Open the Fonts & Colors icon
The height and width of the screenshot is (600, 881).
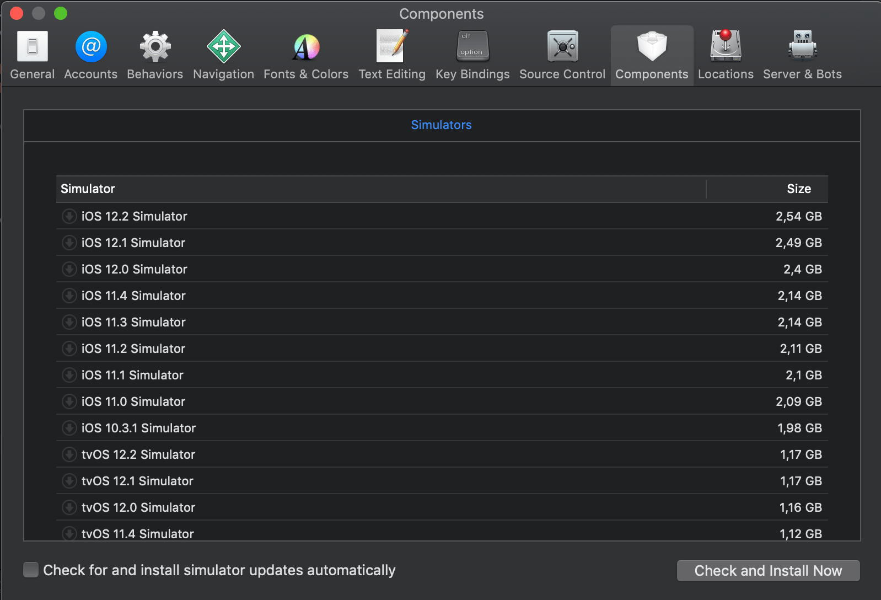(306, 46)
